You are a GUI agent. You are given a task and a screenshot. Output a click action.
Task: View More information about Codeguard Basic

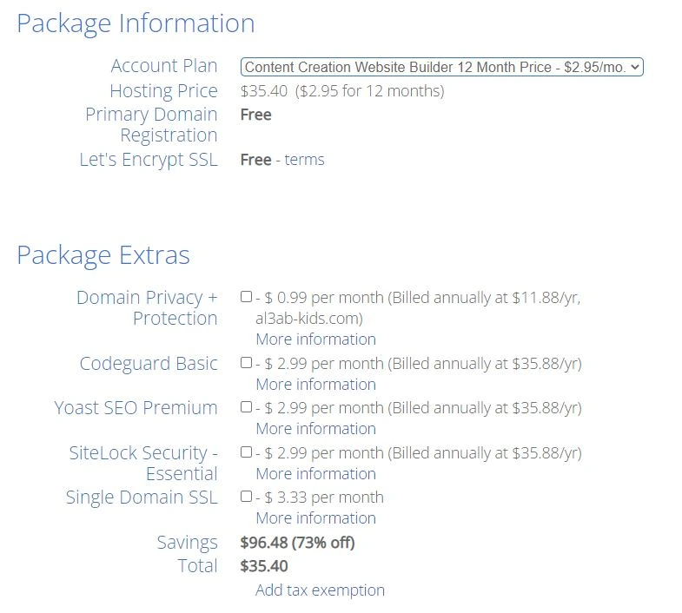(315, 384)
